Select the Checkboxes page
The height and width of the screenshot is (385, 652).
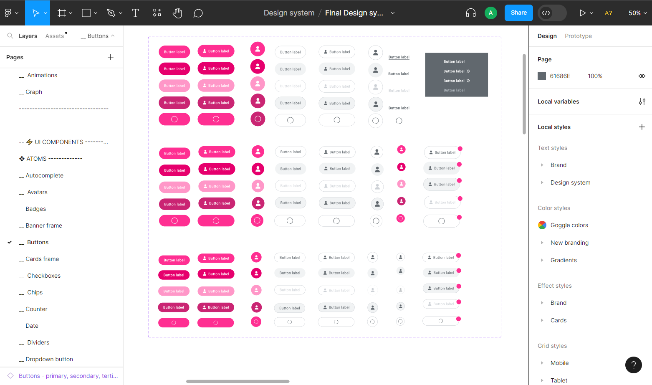[44, 276]
